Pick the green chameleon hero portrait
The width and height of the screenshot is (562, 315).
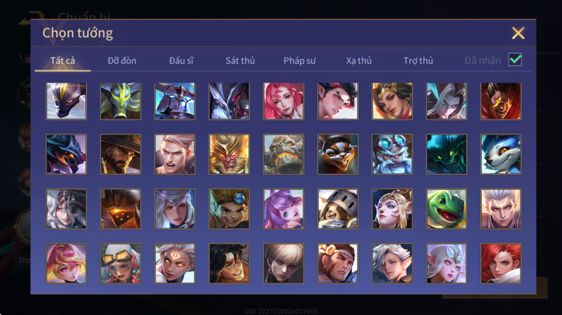click(x=446, y=209)
